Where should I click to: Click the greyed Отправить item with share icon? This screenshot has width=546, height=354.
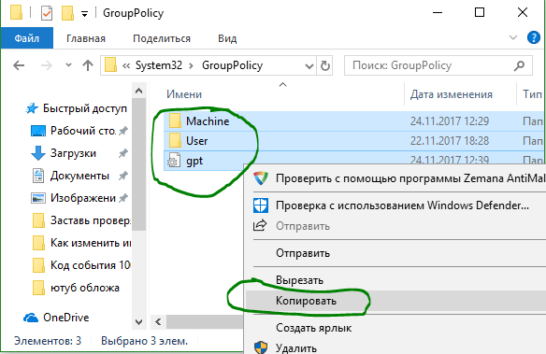coord(395,226)
